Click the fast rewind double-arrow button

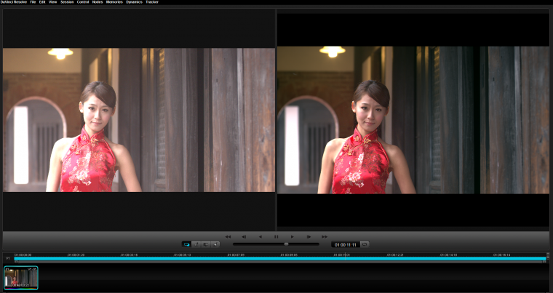[228, 236]
